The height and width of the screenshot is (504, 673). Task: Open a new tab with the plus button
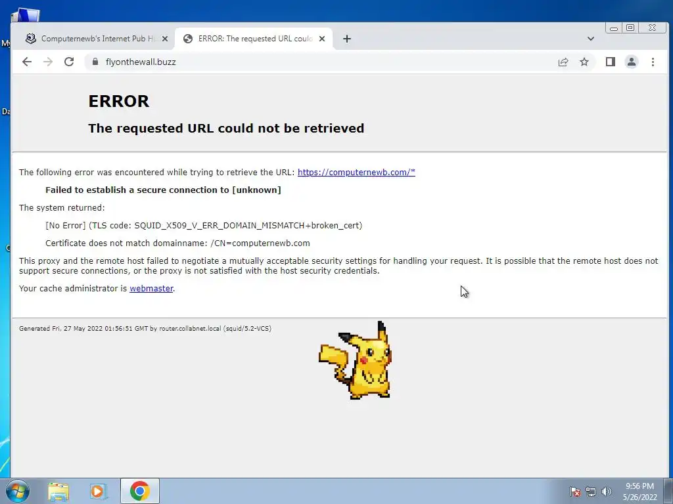(x=347, y=39)
